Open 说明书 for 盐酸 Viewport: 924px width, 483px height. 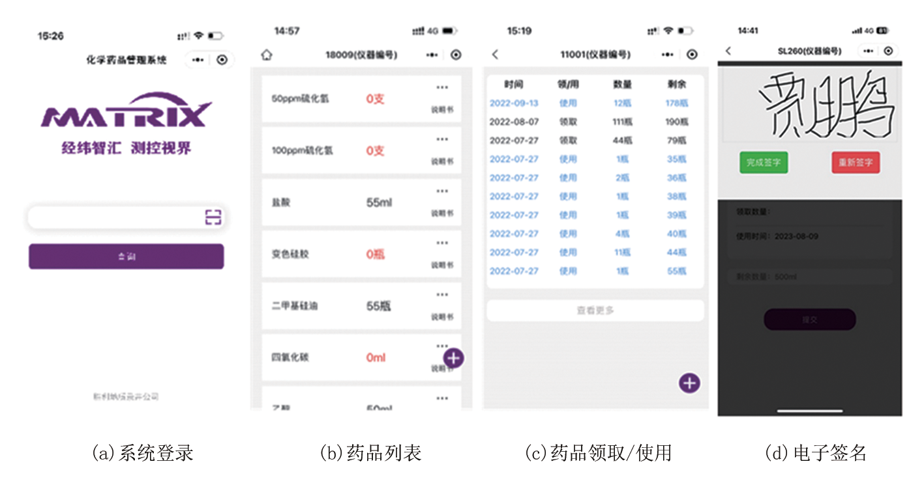pos(442,214)
